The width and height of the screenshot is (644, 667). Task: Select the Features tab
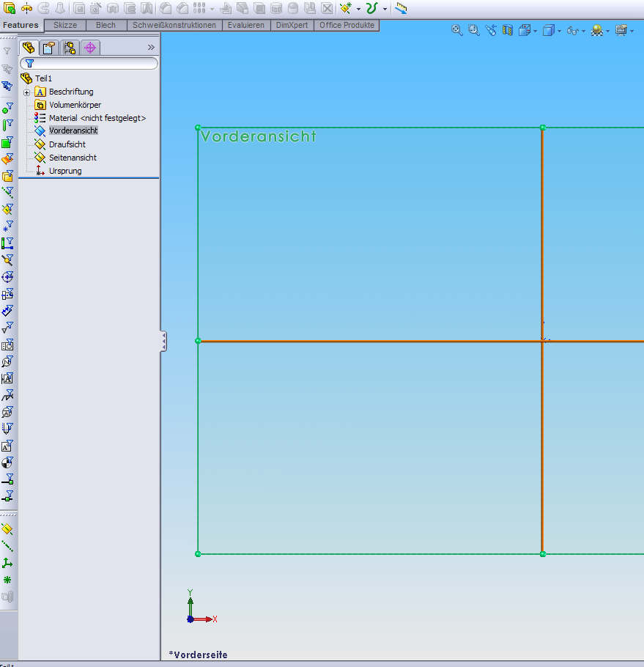click(21, 25)
